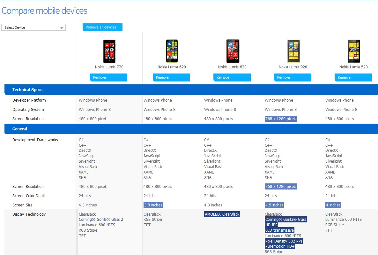Click highlighted 4.5 inches for Lumia 920

(x=274, y=205)
